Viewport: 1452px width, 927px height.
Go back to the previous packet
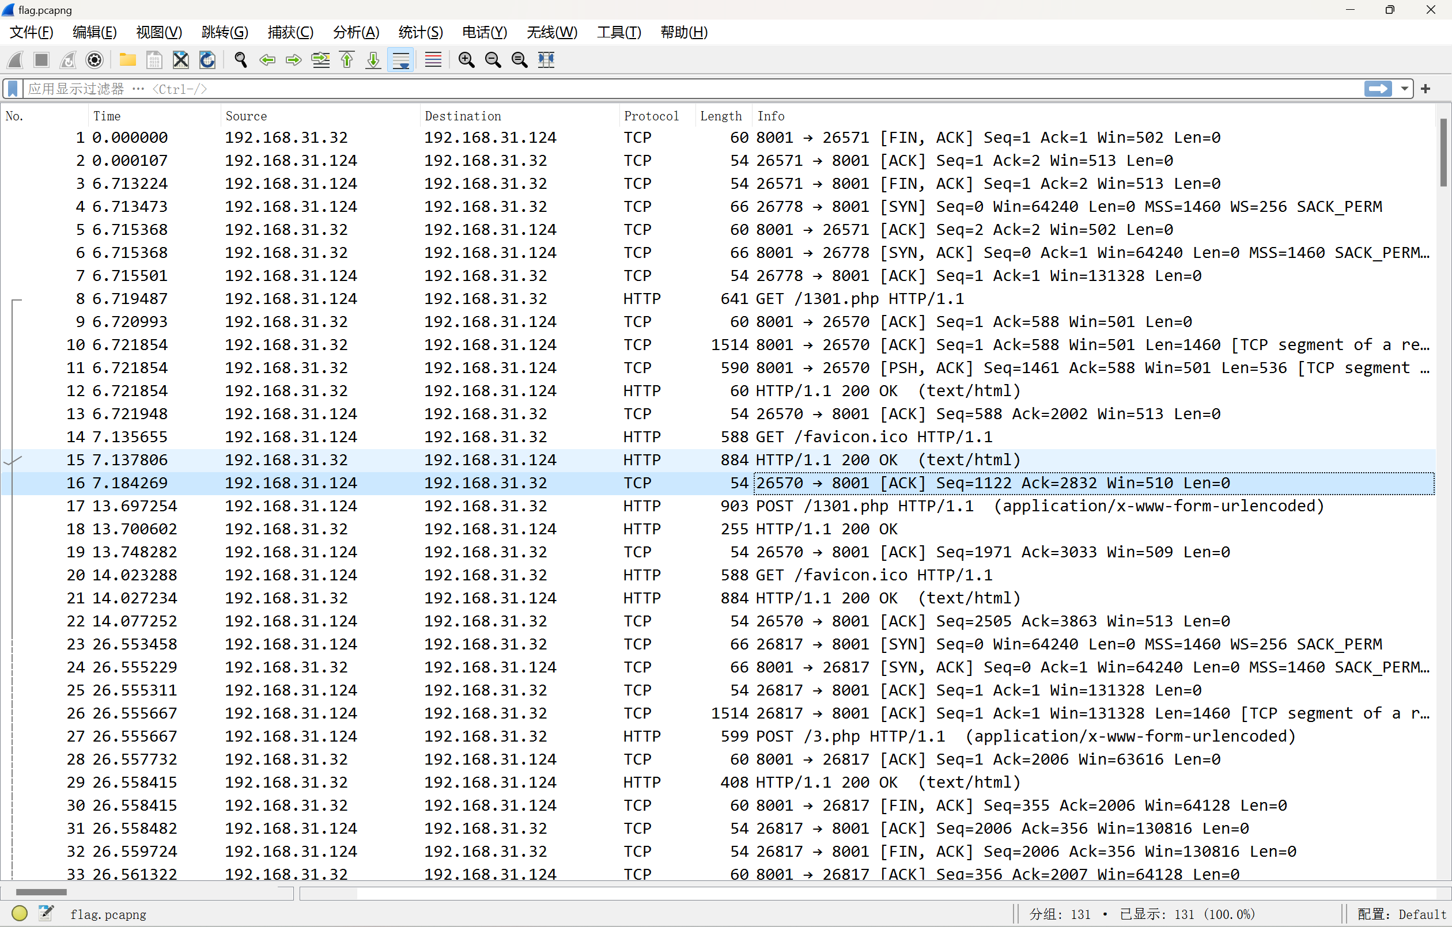pos(267,60)
